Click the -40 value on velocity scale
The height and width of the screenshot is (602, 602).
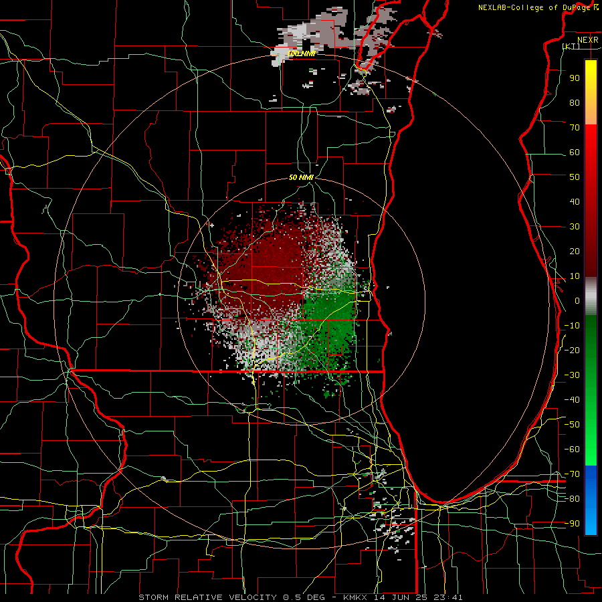[572, 400]
